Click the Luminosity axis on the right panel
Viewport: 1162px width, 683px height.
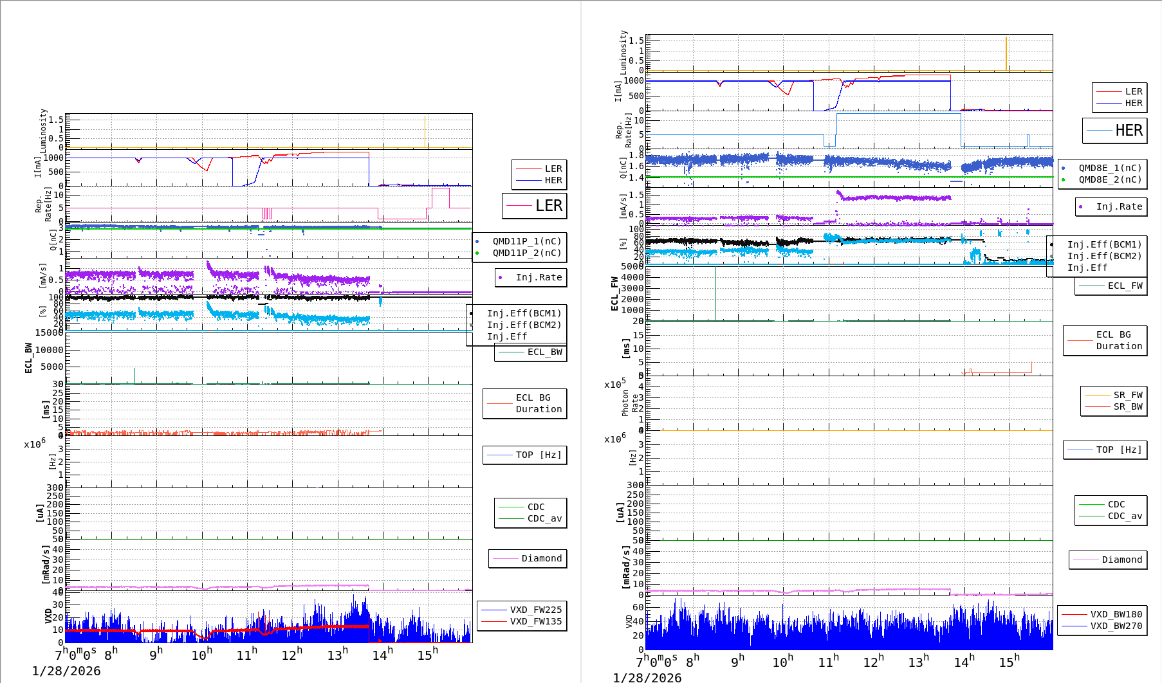tap(624, 51)
